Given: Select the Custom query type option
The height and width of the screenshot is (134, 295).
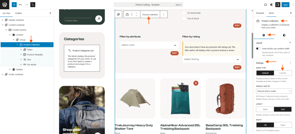Looking at the screenshot, I should (x=283, y=73).
